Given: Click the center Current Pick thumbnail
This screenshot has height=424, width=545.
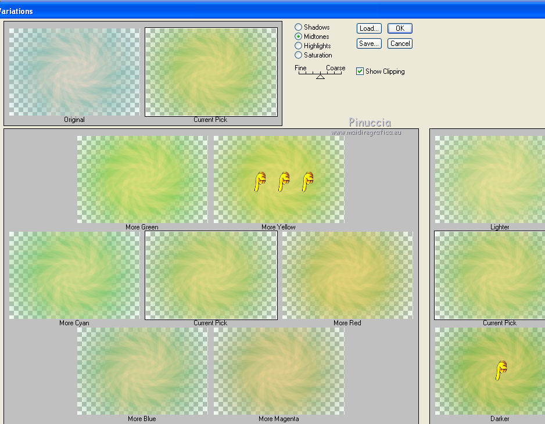Looking at the screenshot, I should [211, 275].
